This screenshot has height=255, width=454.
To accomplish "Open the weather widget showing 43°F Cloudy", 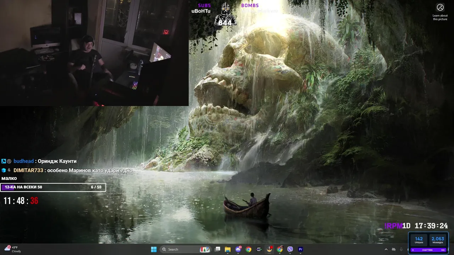I will [x=13, y=249].
